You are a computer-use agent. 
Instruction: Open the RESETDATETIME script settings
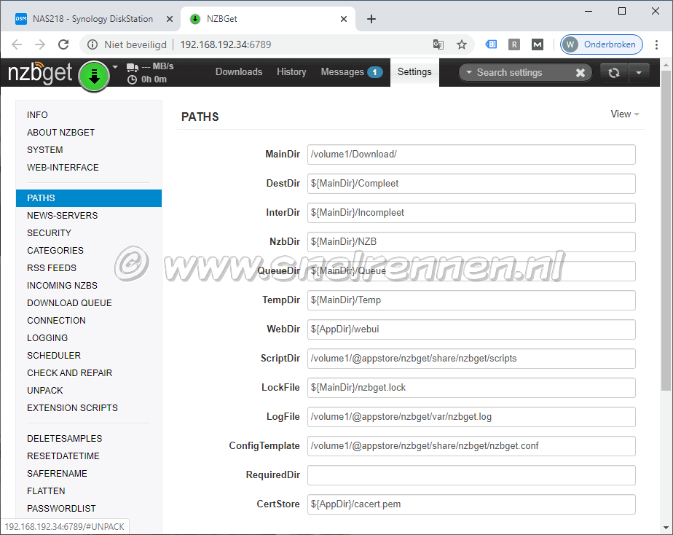pos(63,456)
